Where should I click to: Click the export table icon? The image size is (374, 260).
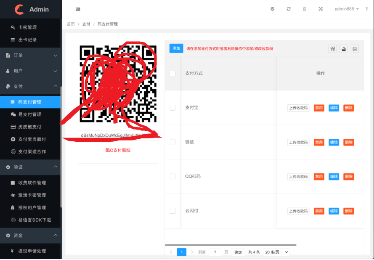click(x=344, y=49)
